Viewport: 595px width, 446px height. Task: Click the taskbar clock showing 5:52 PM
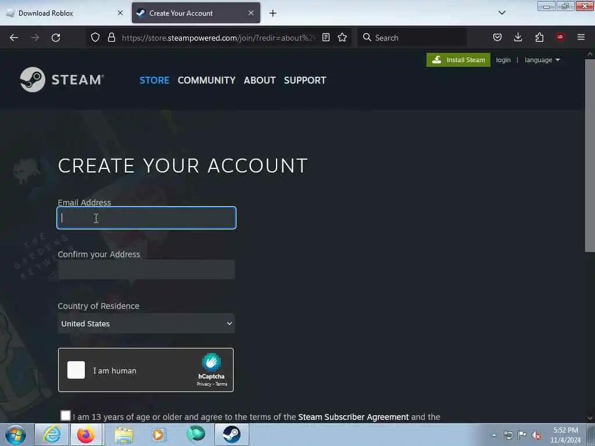point(565,435)
